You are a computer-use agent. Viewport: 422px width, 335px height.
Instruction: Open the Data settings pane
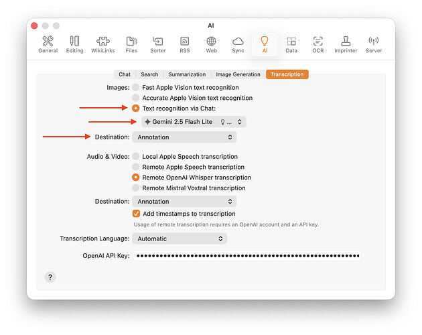pos(291,45)
